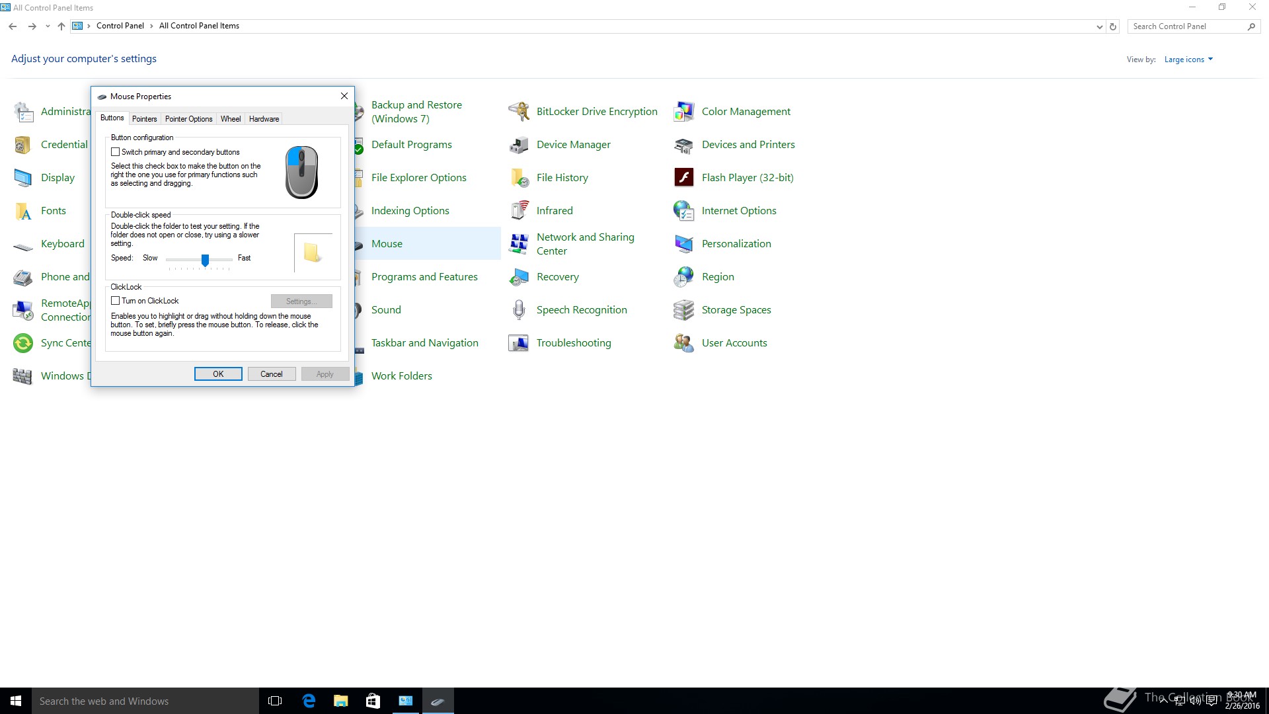The height and width of the screenshot is (714, 1269).
Task: Open the RemoteApp Connections icon
Action: click(23, 310)
